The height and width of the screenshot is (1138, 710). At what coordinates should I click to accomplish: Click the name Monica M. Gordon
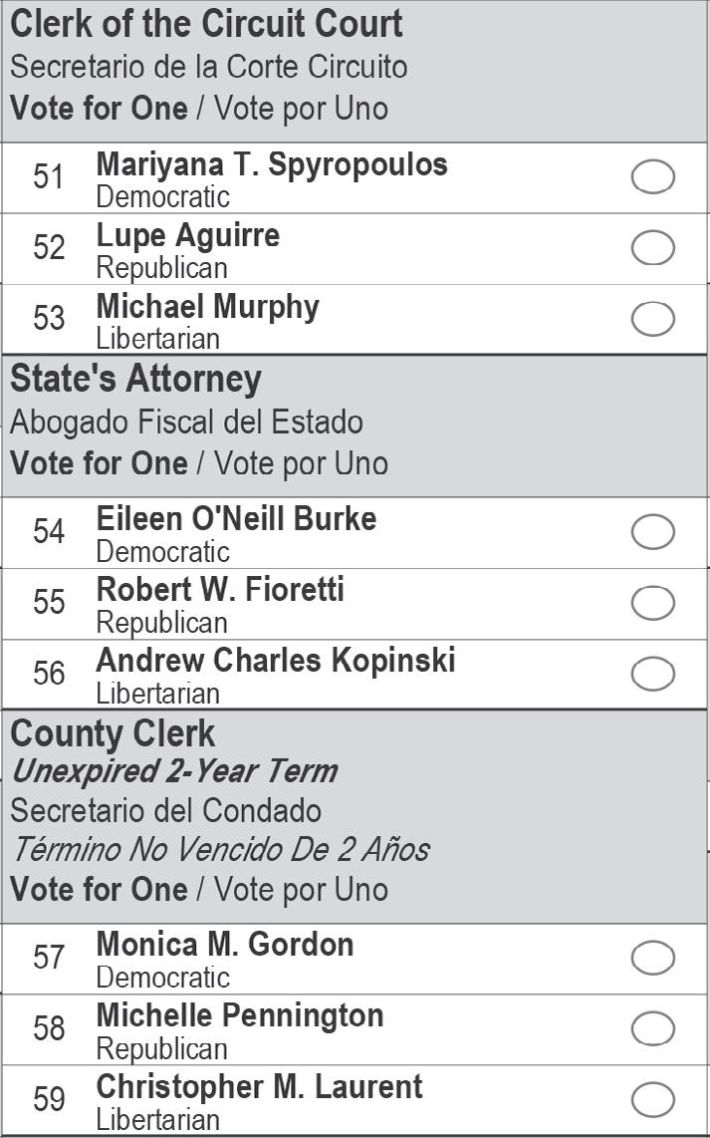225,945
